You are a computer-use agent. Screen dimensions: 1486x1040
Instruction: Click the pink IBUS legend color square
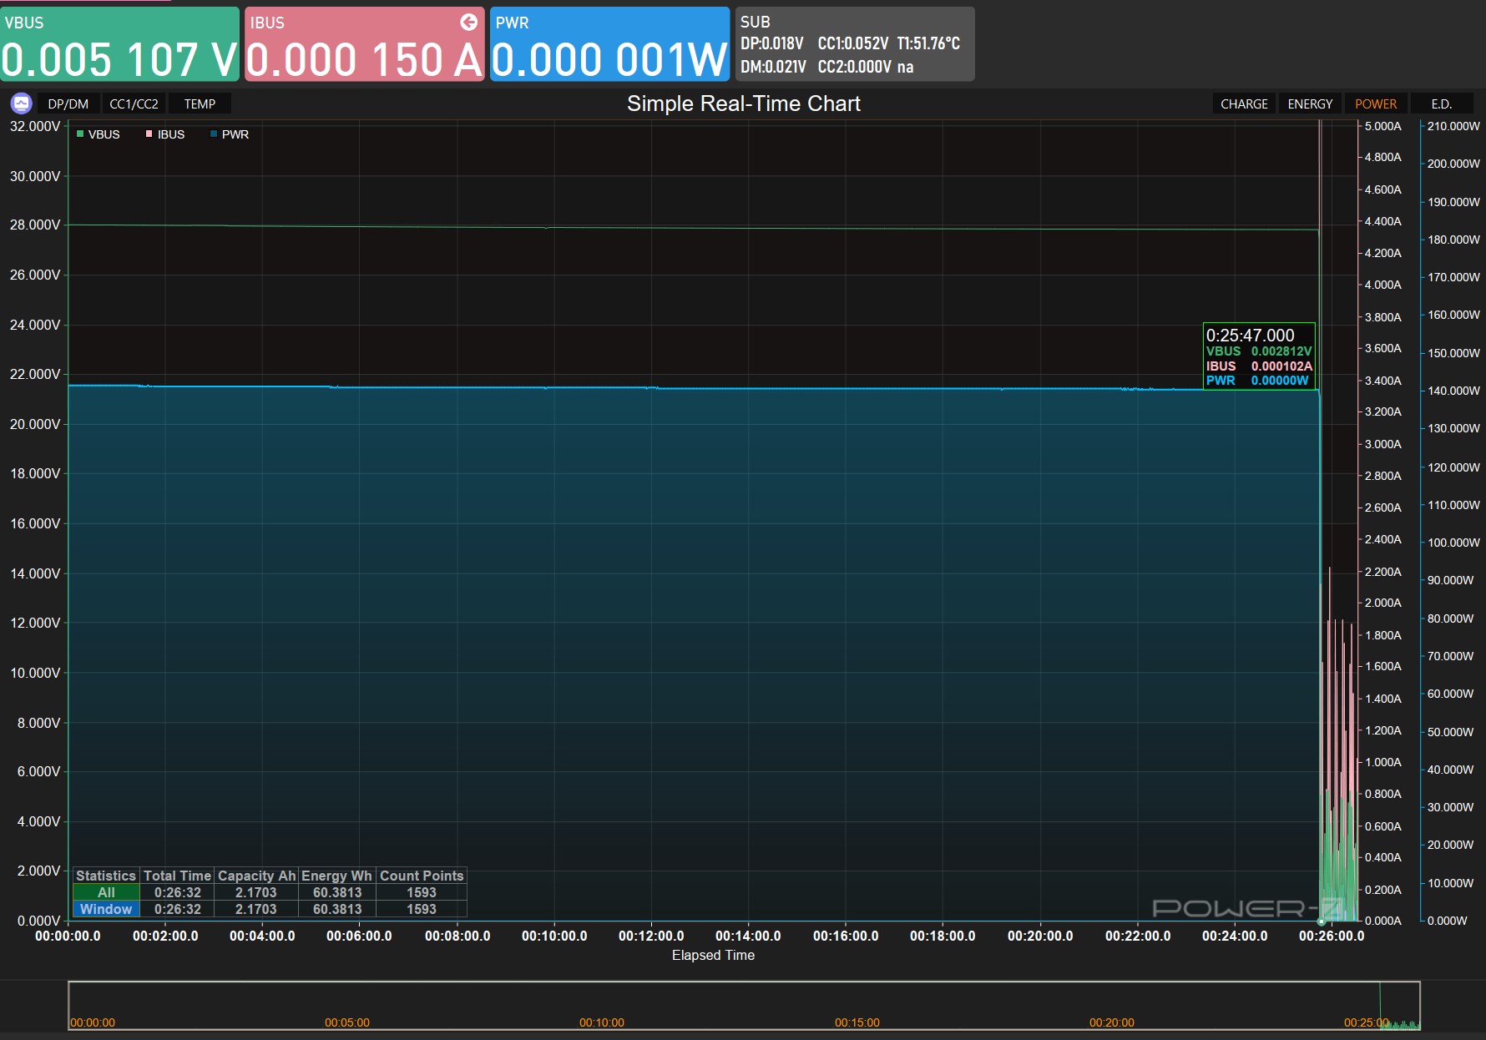point(149,134)
